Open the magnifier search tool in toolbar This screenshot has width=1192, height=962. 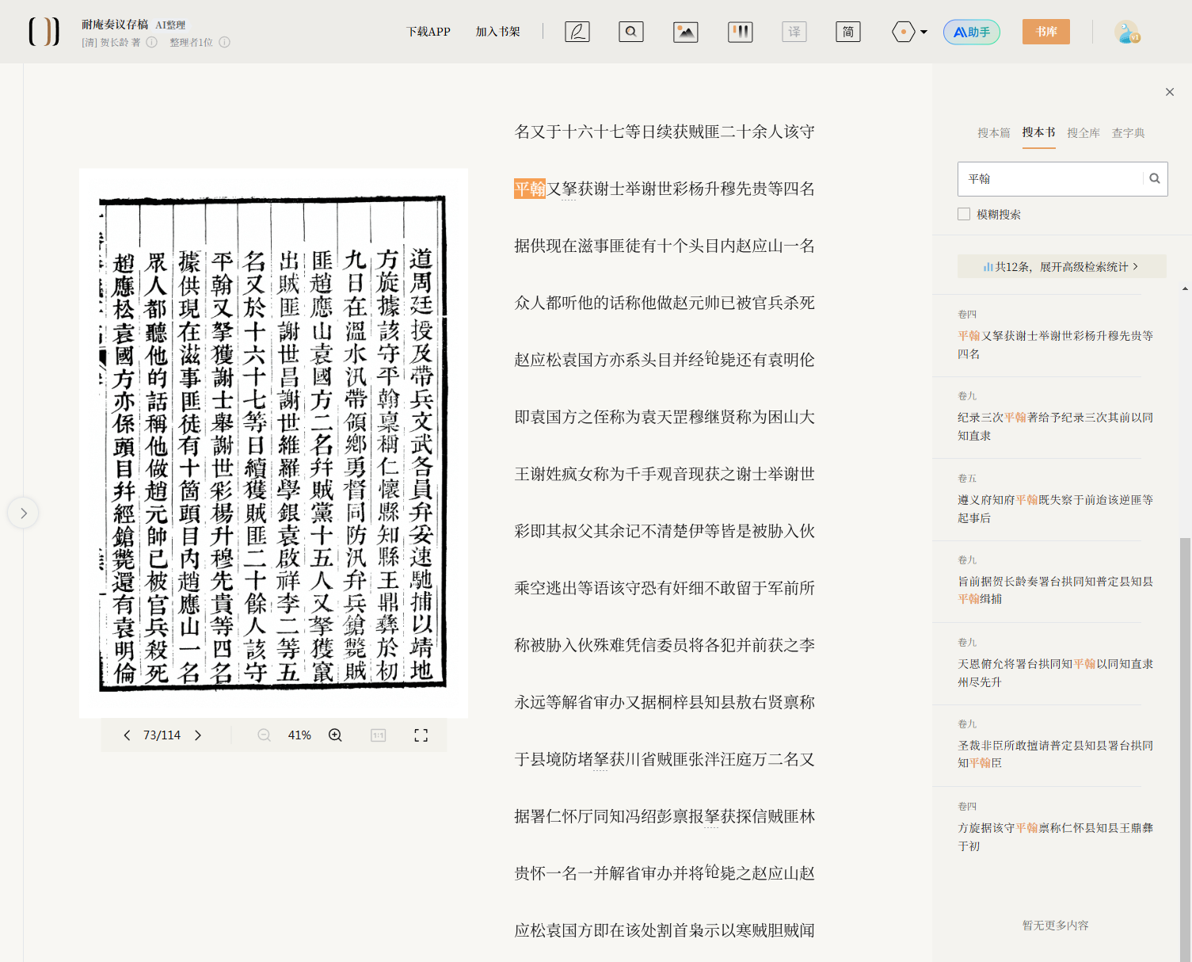click(x=630, y=32)
